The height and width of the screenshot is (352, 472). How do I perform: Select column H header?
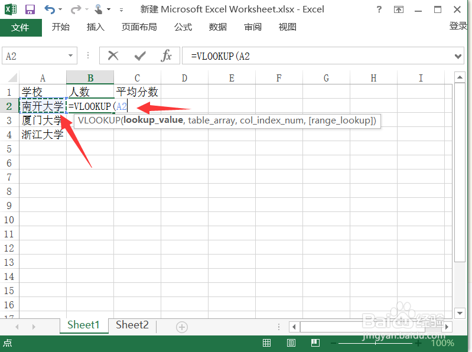373,78
